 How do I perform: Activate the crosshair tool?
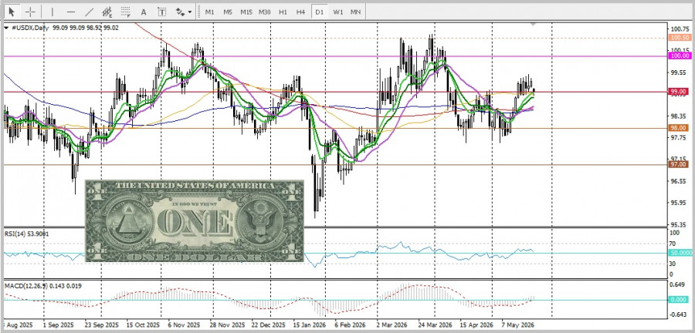(30, 12)
